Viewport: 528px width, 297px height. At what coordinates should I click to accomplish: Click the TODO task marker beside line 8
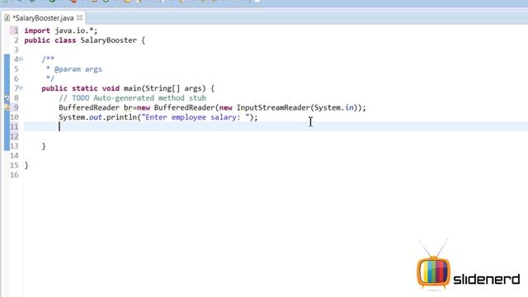coord(7,98)
